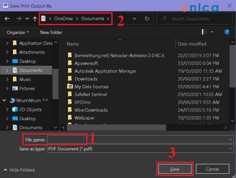Viewport: 236px width, 178px height.
Task: Click 23/07/2020 6:04 PM date cell
Action: coord(198,63)
